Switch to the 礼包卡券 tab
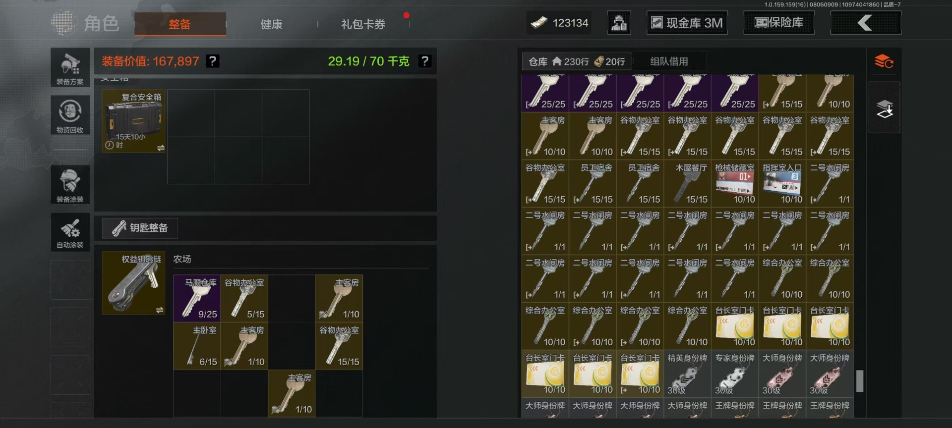 363,24
